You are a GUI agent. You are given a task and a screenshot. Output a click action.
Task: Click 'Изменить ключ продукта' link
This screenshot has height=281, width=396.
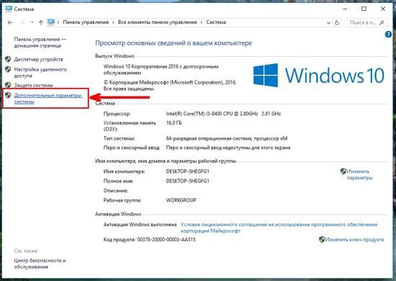click(x=354, y=239)
